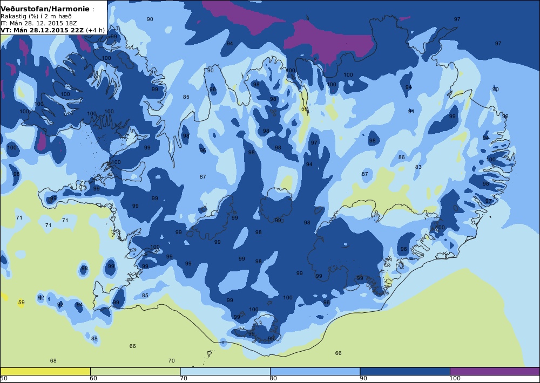This screenshot has height=383, width=540.
Task: Click the pale green 60–70 legend band
Action: (x=135, y=371)
